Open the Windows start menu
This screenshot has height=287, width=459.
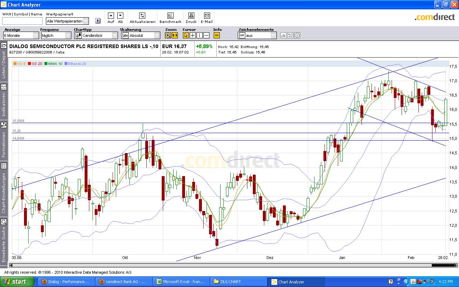(17, 282)
